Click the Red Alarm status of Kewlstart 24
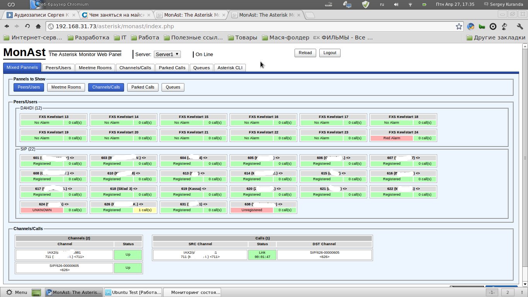This screenshot has height=297, width=528. tap(392, 138)
